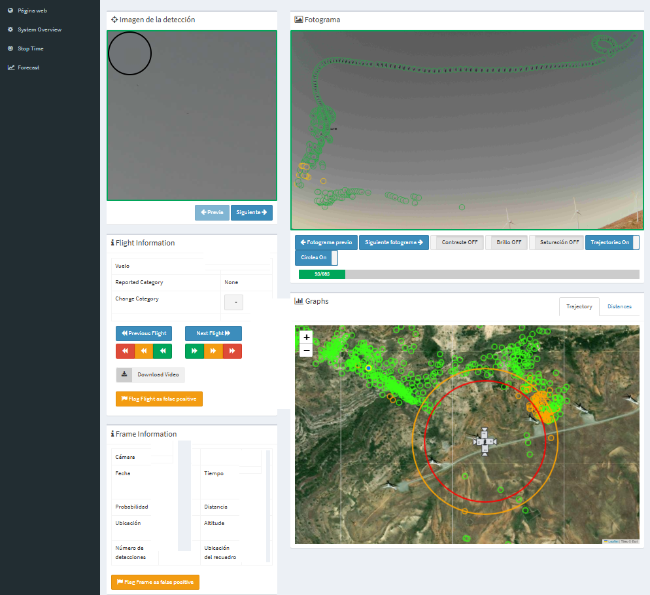Switch to the Distances tab

point(619,306)
